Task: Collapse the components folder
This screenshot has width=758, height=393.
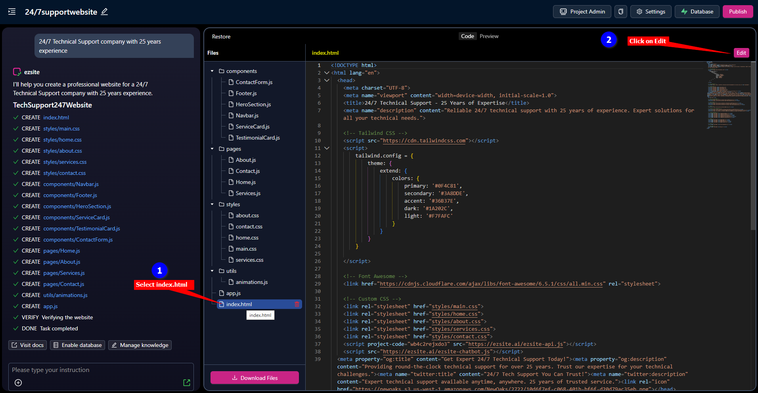Action: click(x=212, y=71)
